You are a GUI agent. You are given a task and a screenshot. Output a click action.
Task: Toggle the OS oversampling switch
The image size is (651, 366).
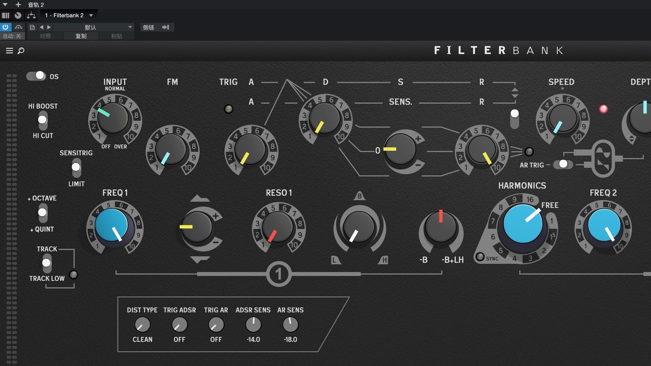[36, 76]
